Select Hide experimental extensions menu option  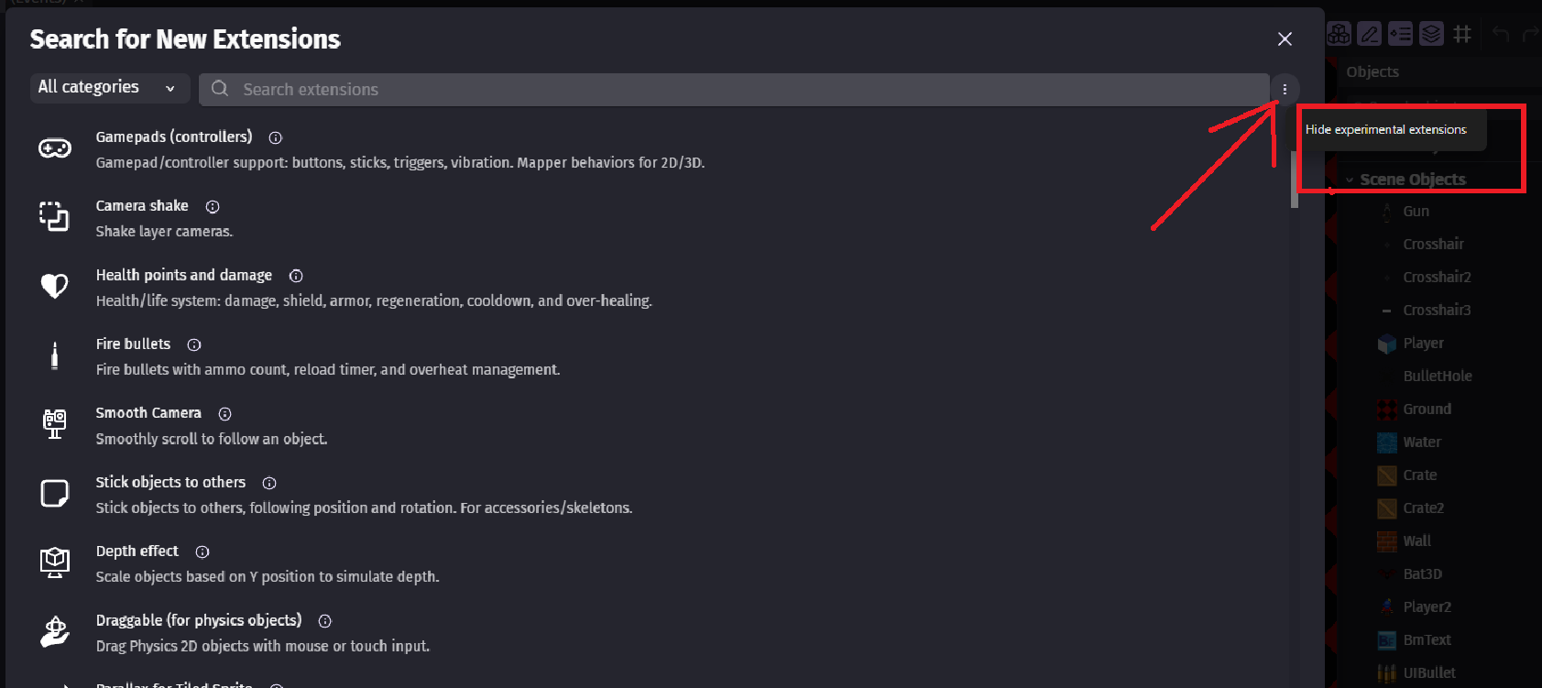[x=1385, y=130]
